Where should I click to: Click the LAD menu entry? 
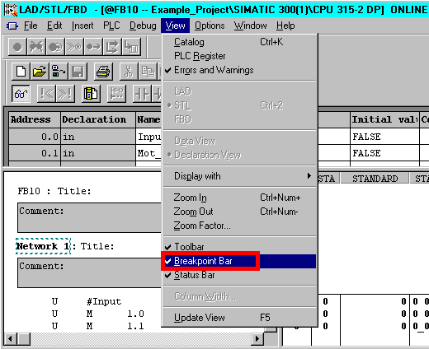coord(239,91)
